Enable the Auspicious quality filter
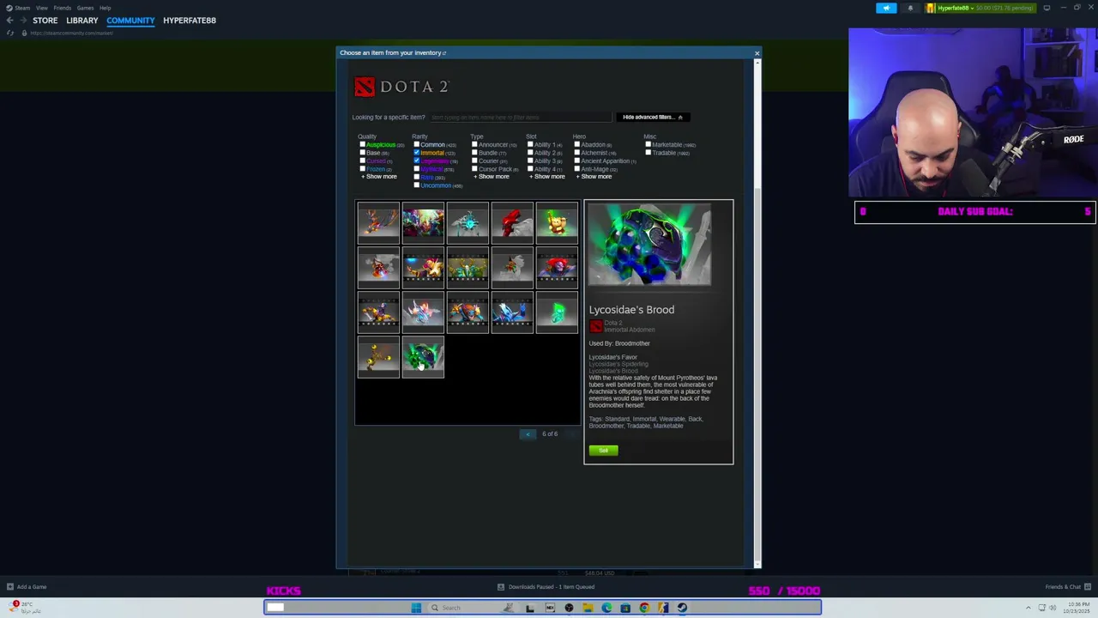 363,145
